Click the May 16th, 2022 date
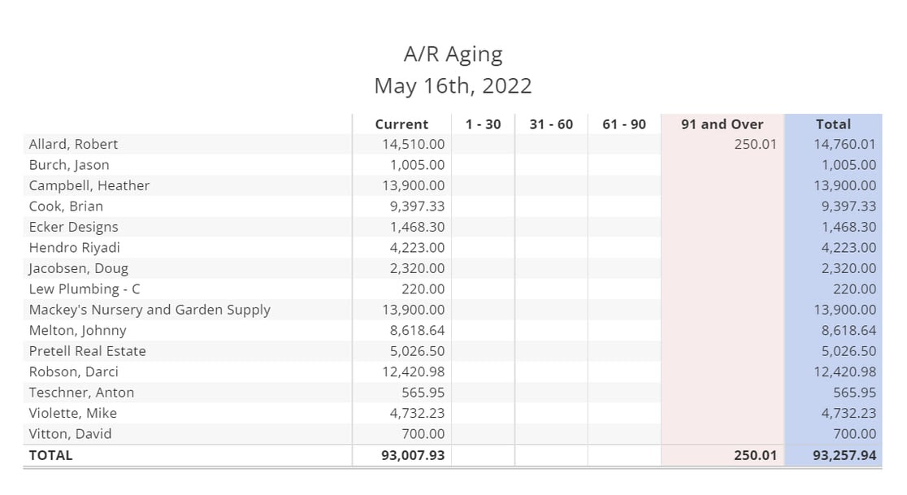The image size is (907, 495). point(453,85)
